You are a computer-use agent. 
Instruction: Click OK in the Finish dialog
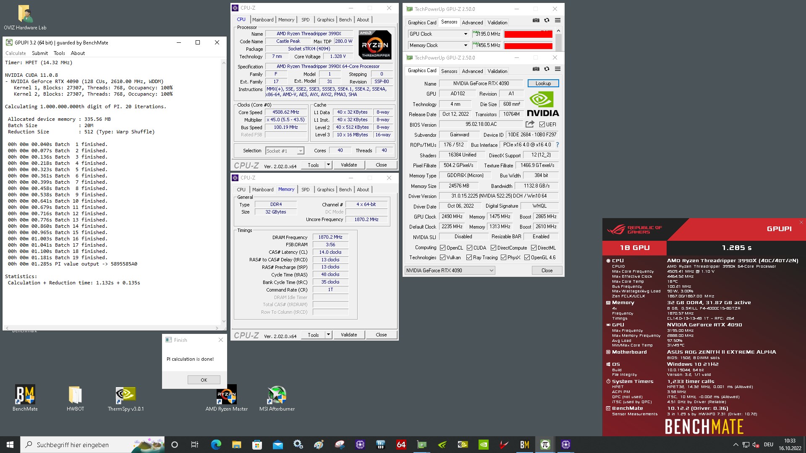click(x=204, y=380)
